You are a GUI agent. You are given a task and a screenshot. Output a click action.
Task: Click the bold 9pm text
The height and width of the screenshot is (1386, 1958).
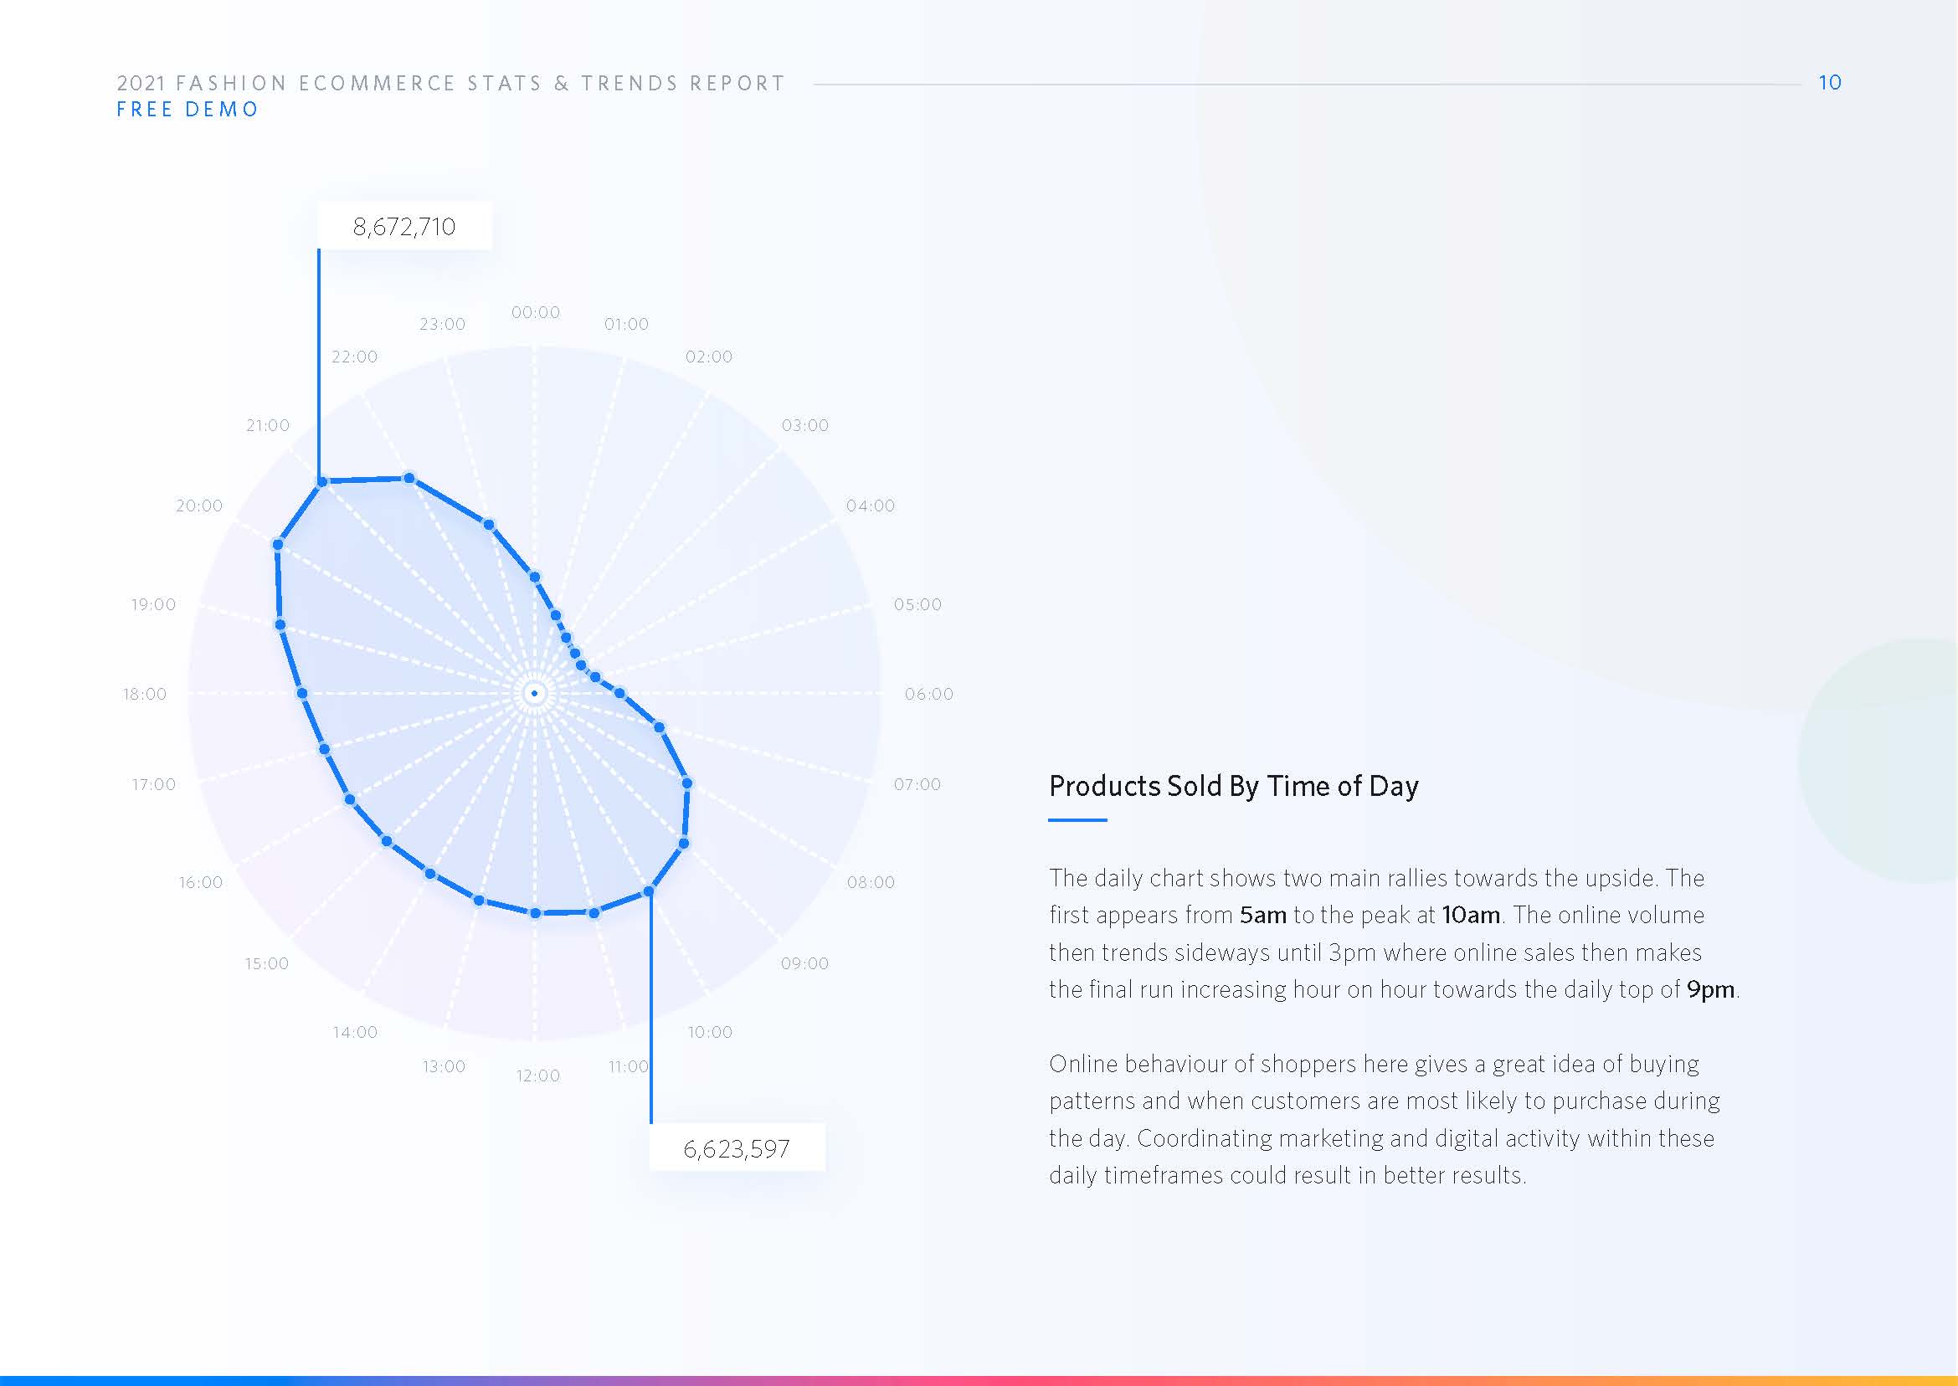pyautogui.click(x=1710, y=989)
